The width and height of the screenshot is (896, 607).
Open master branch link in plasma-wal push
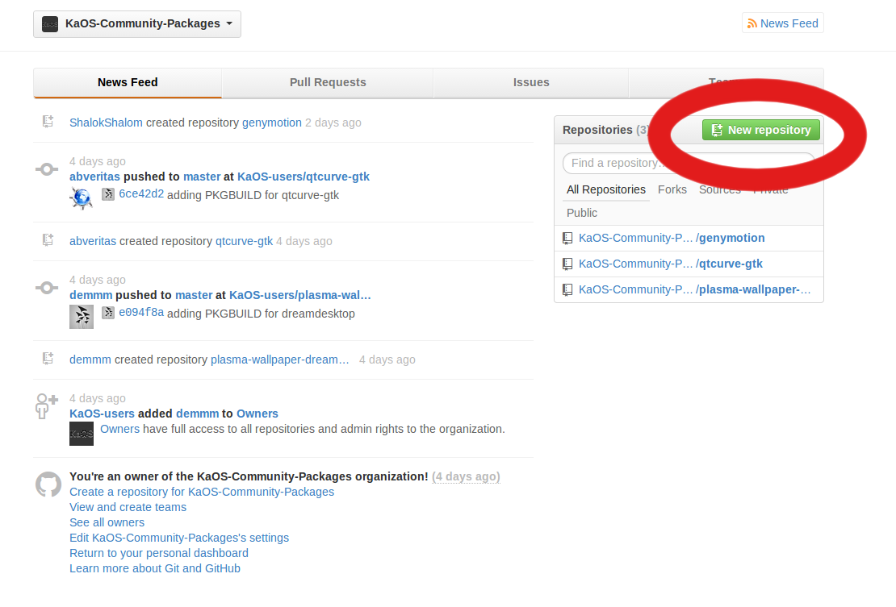(194, 296)
